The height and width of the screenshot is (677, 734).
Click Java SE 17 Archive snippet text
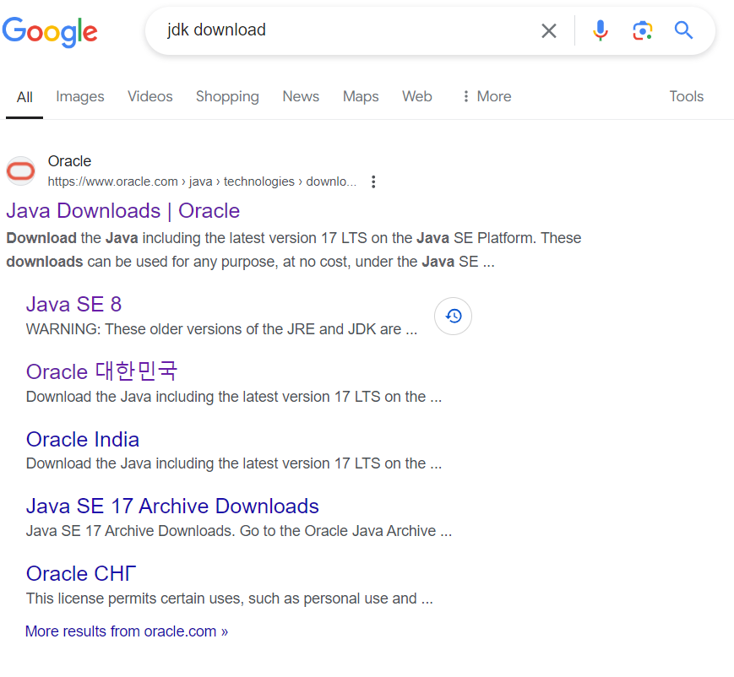pos(239,531)
